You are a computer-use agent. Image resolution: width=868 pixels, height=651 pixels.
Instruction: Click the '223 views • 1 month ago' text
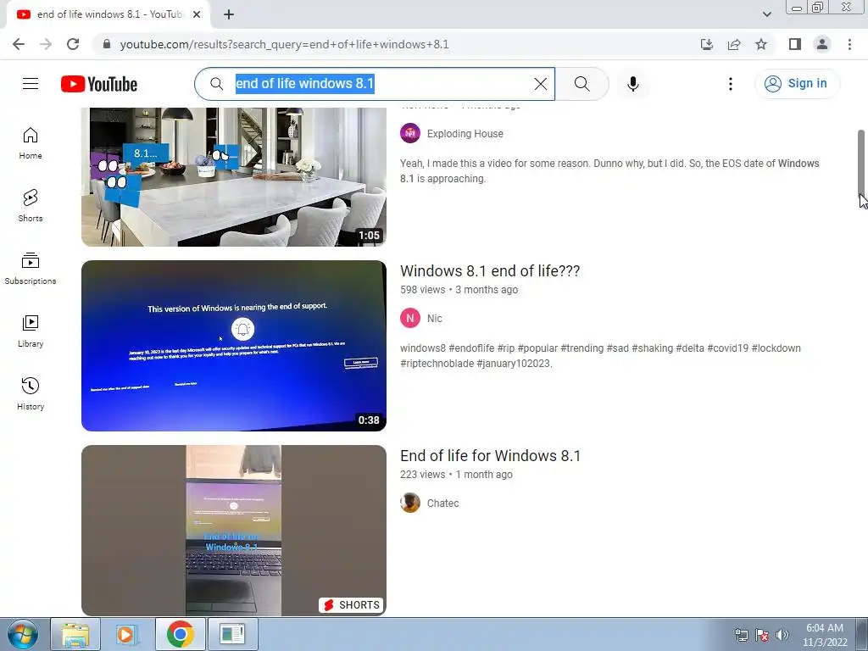[x=456, y=475]
